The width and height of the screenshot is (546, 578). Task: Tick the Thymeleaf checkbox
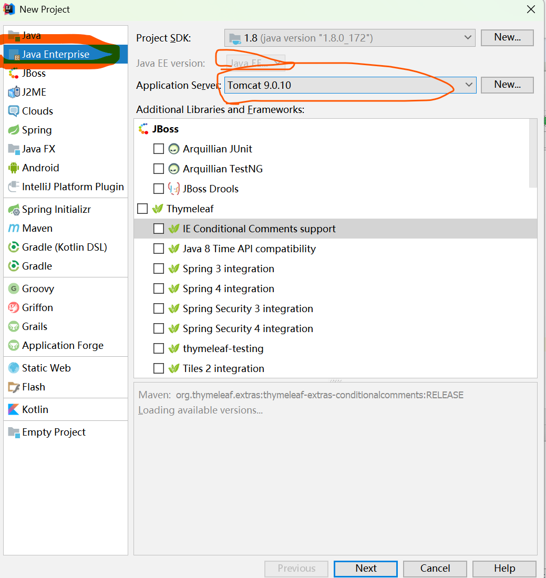[142, 209]
